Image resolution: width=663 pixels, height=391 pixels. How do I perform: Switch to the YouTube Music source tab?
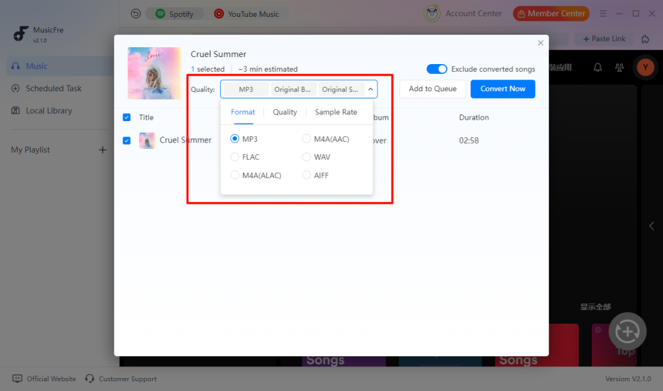click(247, 14)
